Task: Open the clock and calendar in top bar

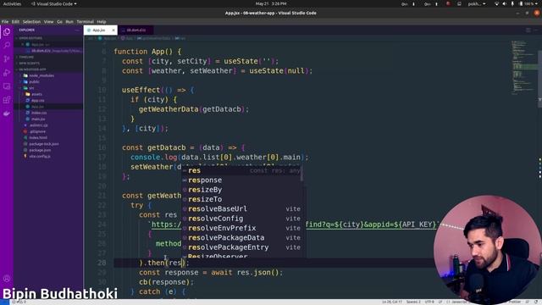Action: click(x=271, y=3)
